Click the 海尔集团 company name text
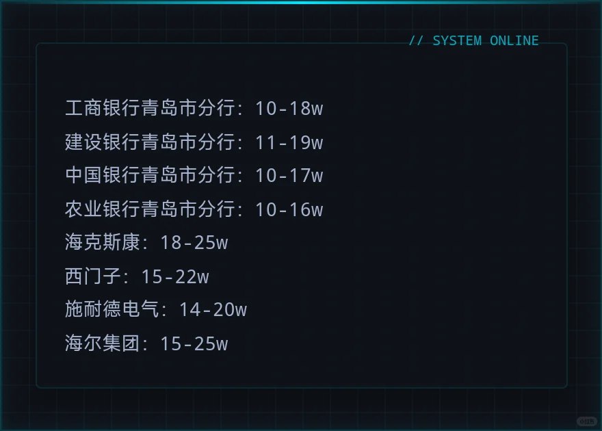The width and height of the screenshot is (602, 431). (x=102, y=343)
